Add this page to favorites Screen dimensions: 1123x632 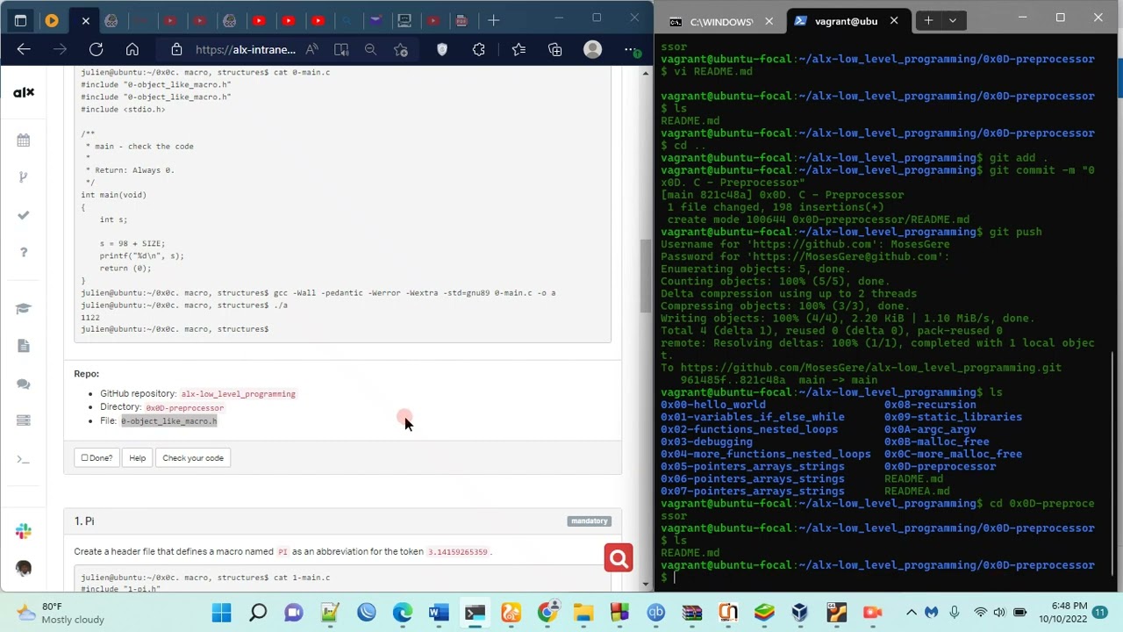(x=401, y=50)
